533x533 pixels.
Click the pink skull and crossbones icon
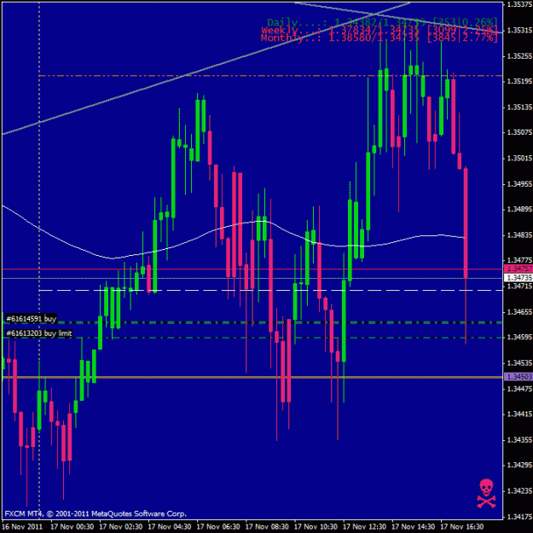click(x=486, y=494)
